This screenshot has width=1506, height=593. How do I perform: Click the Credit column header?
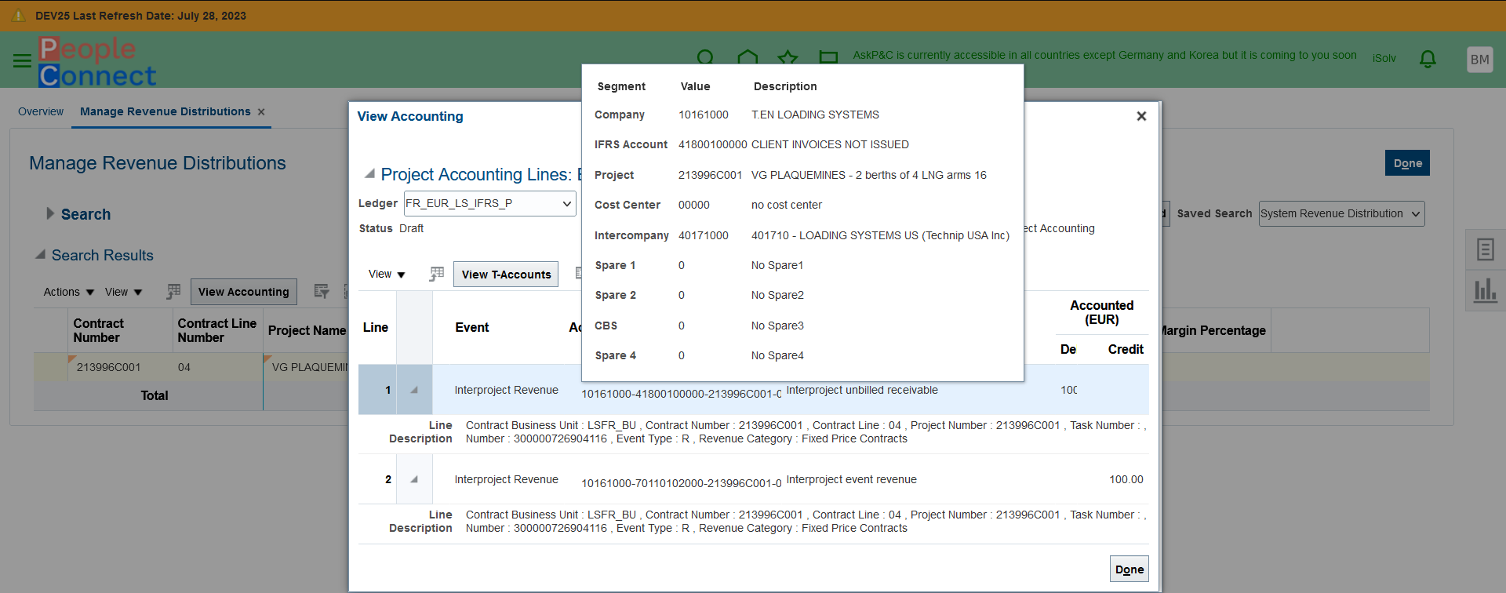click(x=1126, y=349)
